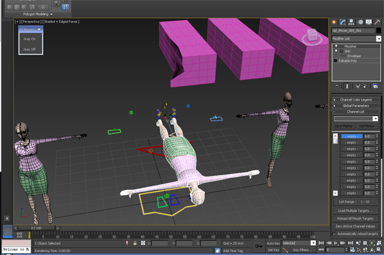This screenshot has width=384, height=255.
Task: Open the Modify command panel tab
Action: coord(343,22)
